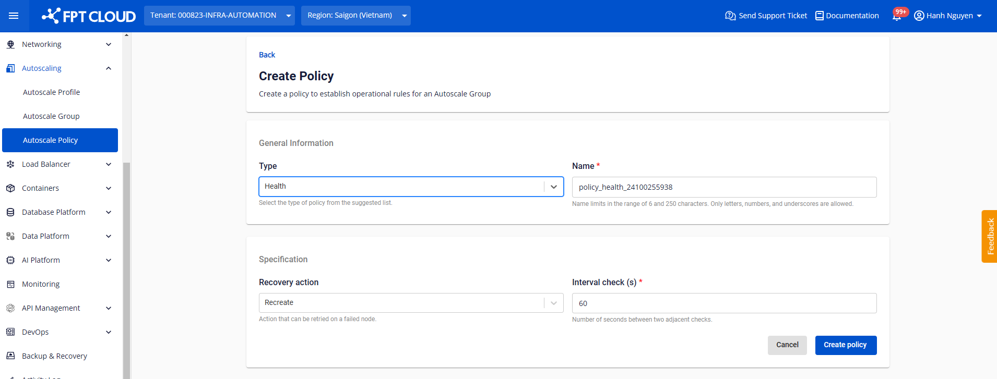Screen dimensions: 997x379
Task: Click the Load Balancer sidebar icon
Action: [10, 164]
